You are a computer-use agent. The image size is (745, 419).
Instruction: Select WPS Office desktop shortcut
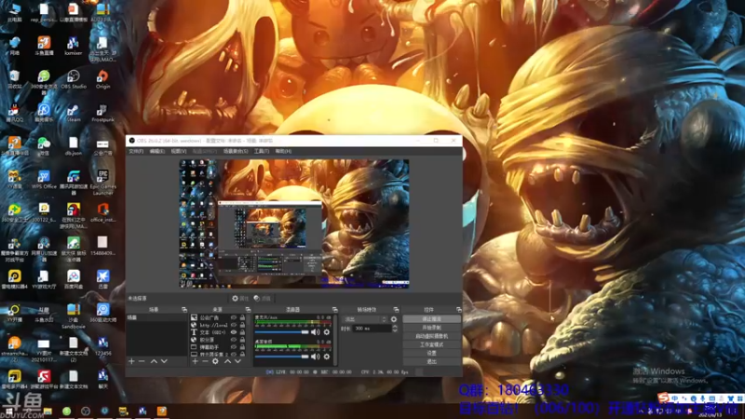[x=44, y=181]
